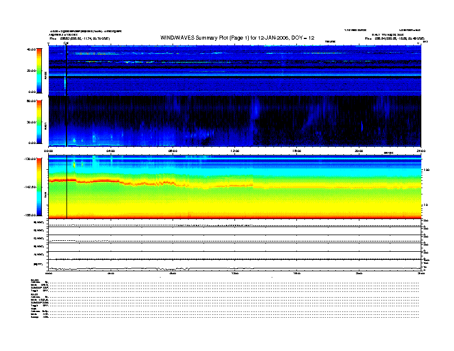The height and width of the screenshot is (351, 454).
Task: Click the 24:00 tick label under RAD1 spectrogram
Action: (x=421, y=151)
